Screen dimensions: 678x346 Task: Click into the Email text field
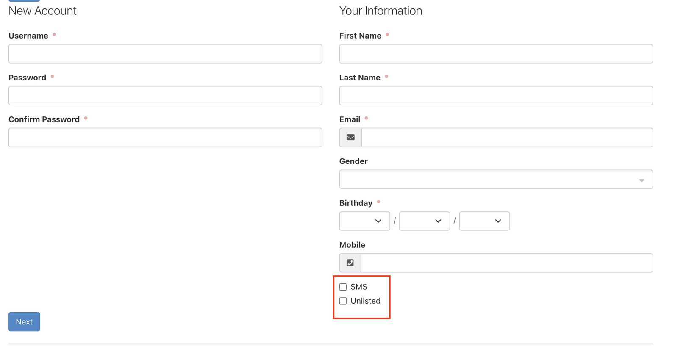[507, 137]
